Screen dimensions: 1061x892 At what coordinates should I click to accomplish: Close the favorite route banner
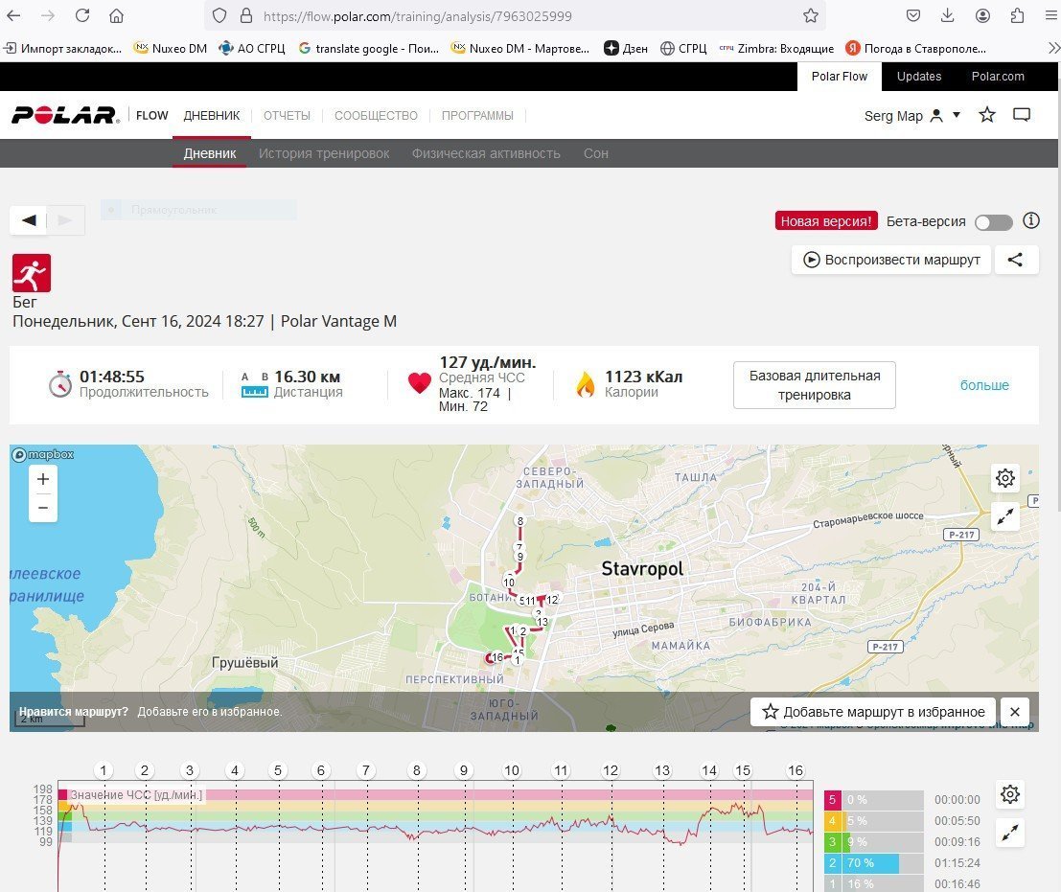pos(1014,712)
